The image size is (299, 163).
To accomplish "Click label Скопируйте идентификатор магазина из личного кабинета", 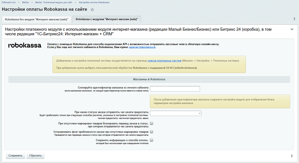I will 113,88.
